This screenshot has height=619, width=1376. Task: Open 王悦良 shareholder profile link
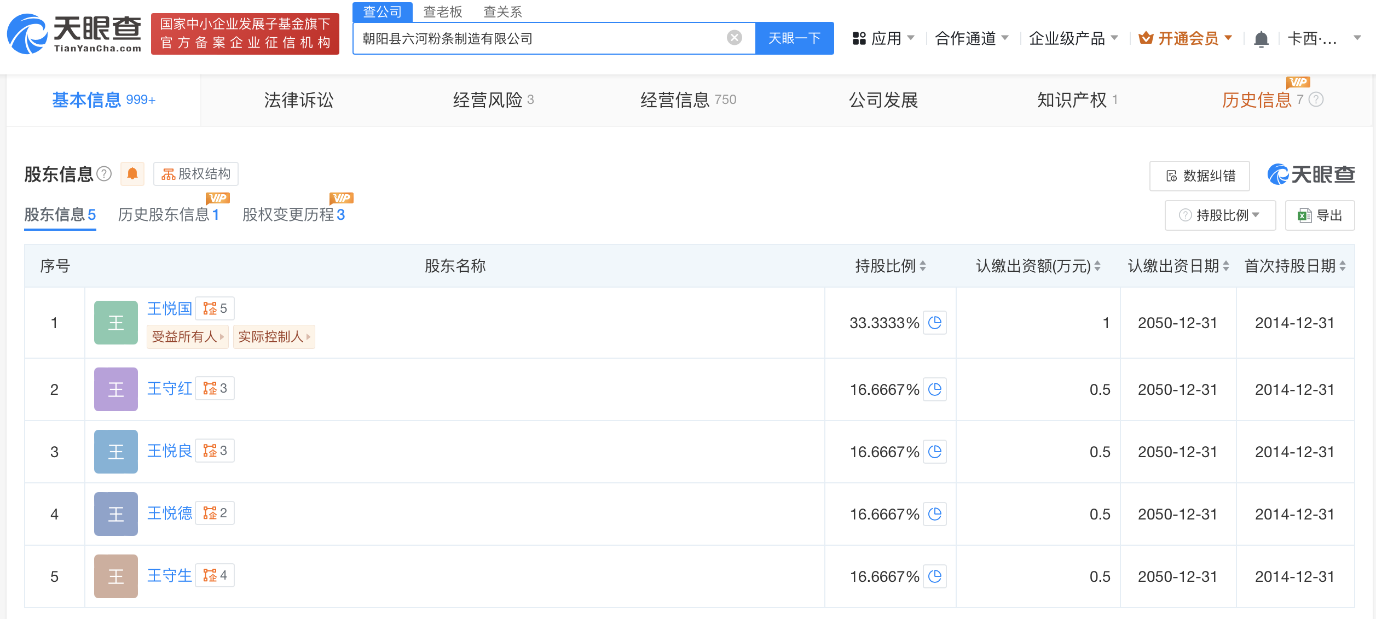[x=170, y=451]
